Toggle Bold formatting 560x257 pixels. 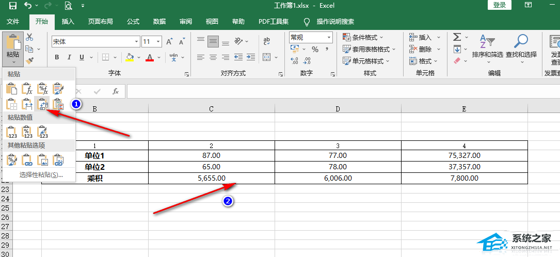57,57
